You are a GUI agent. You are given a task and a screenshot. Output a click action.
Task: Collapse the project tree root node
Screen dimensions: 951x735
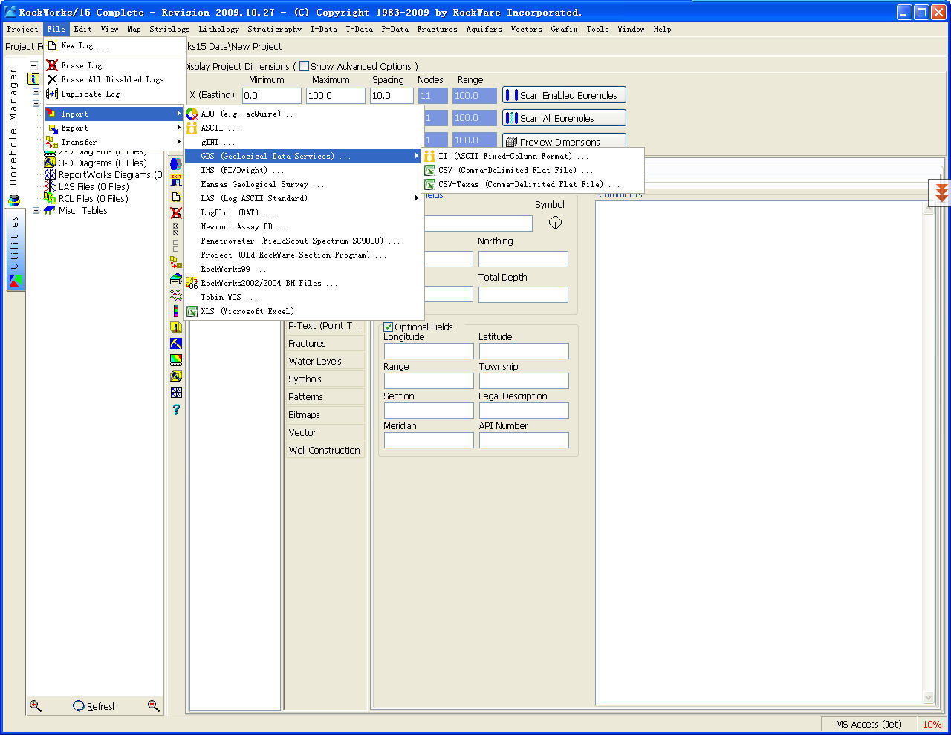(33, 65)
